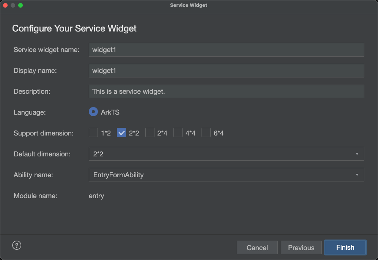Focus the Display name text field
Viewport: 378px width, 260px height.
[x=226, y=71]
